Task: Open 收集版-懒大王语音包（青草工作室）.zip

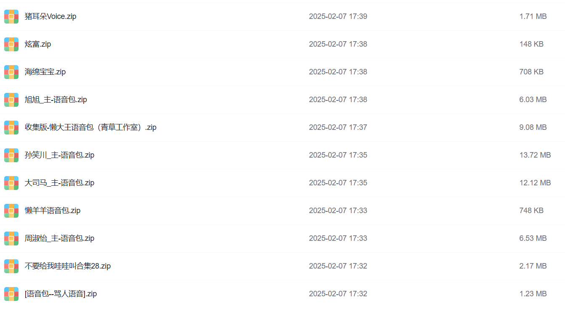Action: pos(90,127)
